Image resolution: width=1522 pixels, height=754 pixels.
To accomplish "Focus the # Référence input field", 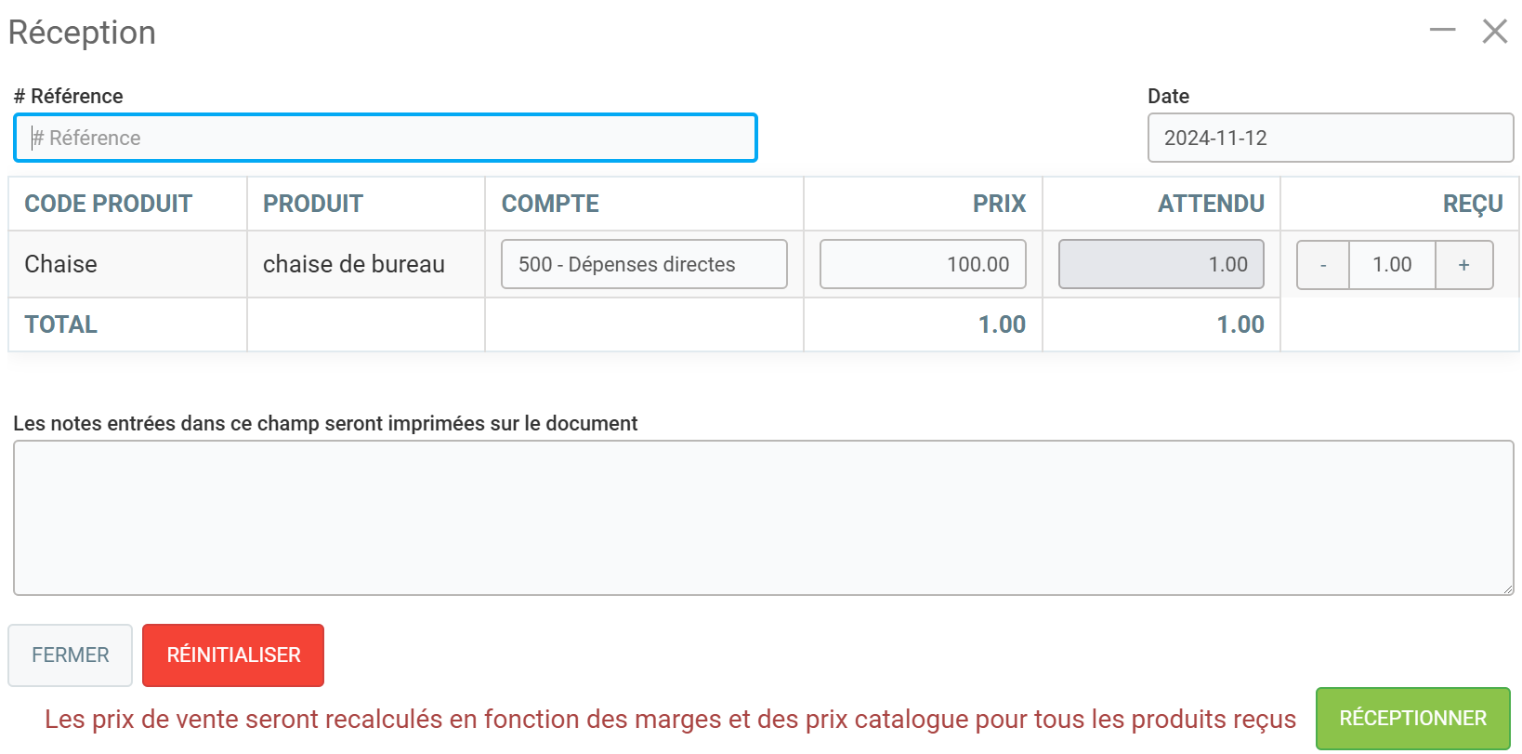I will tap(386, 138).
